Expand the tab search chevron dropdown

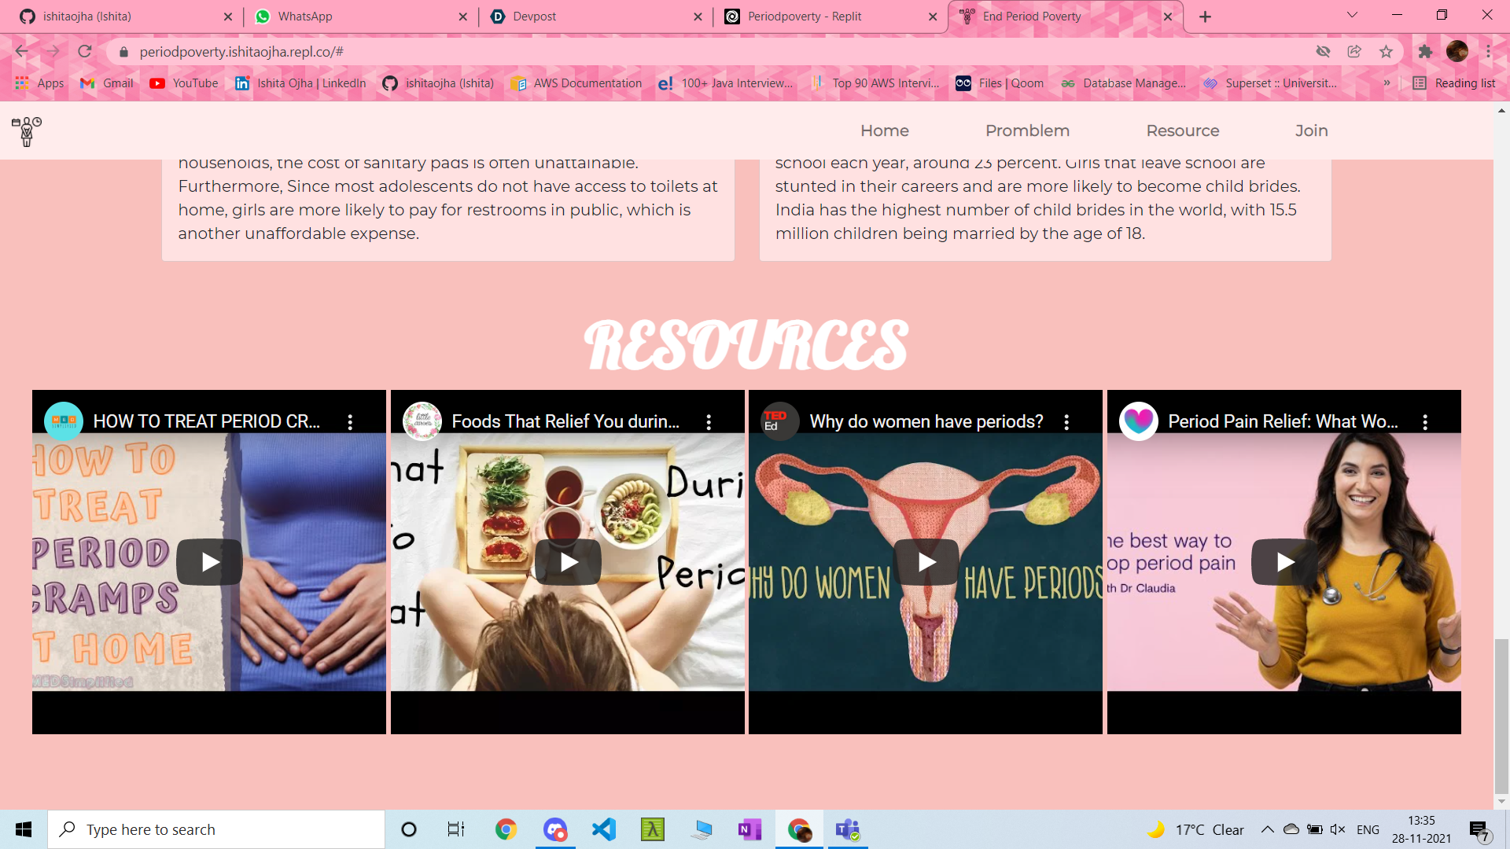click(1352, 16)
